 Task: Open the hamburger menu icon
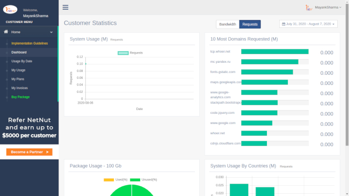coord(66,8)
